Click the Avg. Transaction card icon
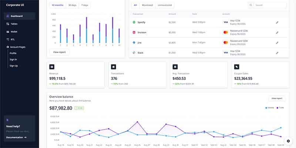296x148 pixels. point(175,67)
